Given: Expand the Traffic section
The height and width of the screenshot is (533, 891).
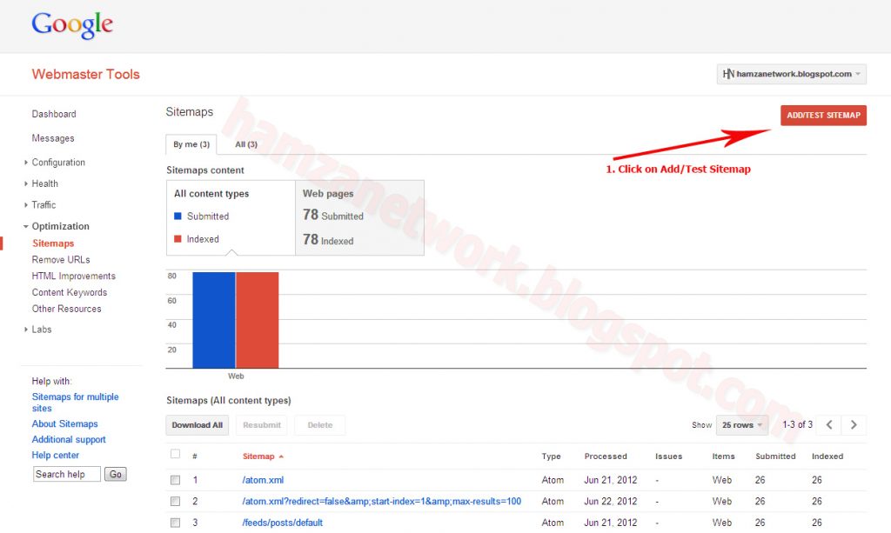Looking at the screenshot, I should pyautogui.click(x=44, y=205).
